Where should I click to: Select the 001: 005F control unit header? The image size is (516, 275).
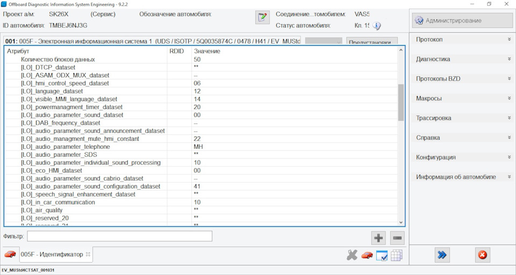[x=152, y=41]
